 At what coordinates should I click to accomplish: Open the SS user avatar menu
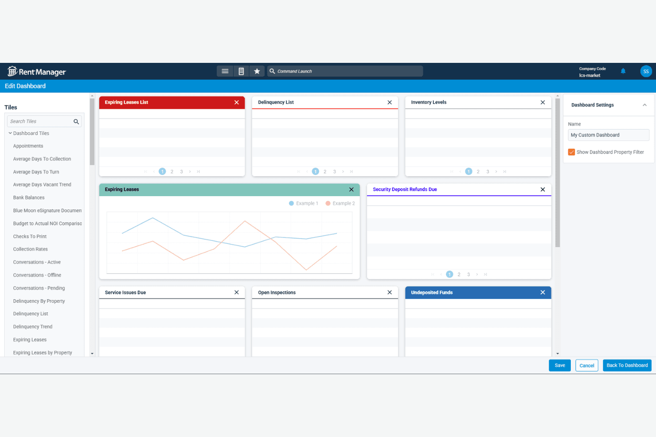pos(646,71)
